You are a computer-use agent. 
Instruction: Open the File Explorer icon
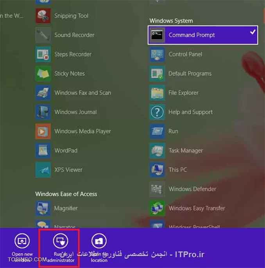coord(157,93)
